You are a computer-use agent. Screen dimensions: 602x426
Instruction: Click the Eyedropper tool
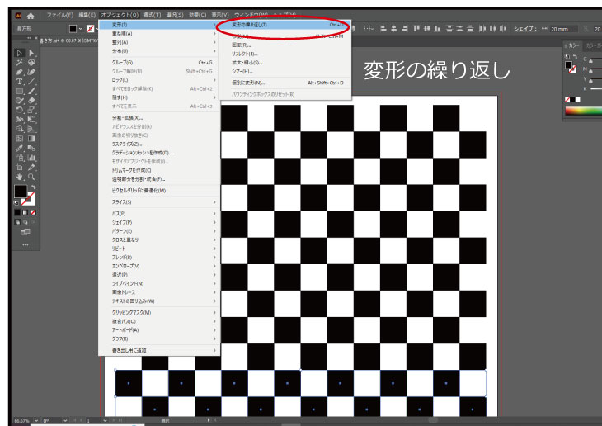tap(20, 148)
